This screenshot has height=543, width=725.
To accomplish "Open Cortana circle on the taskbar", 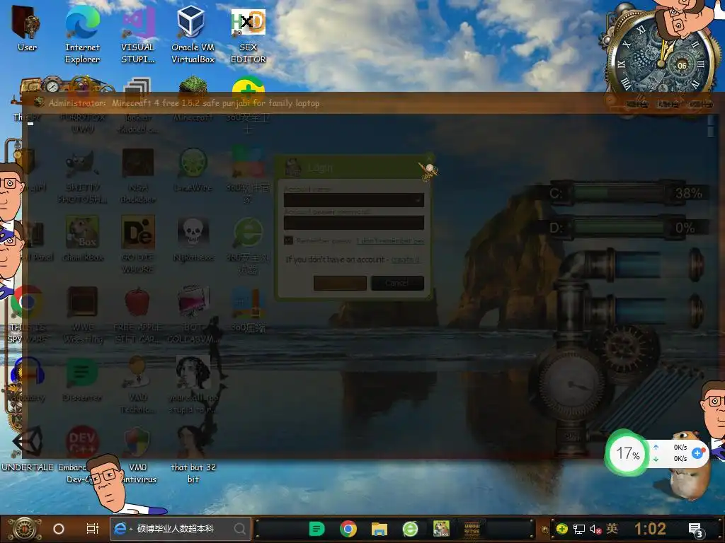I will point(59,529).
